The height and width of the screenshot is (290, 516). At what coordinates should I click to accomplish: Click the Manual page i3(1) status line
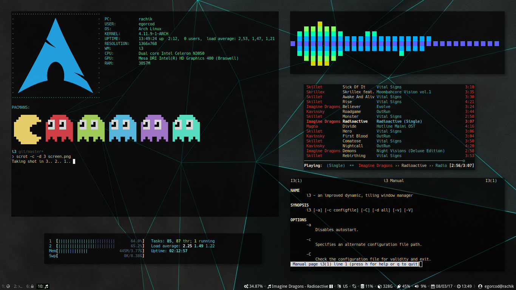(355, 264)
